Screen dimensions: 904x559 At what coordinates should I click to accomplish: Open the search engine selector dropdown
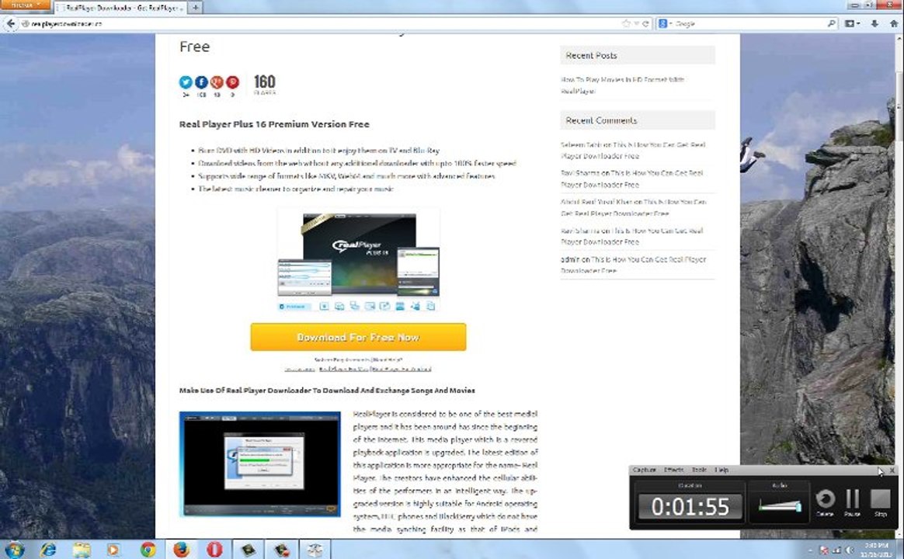[665, 23]
